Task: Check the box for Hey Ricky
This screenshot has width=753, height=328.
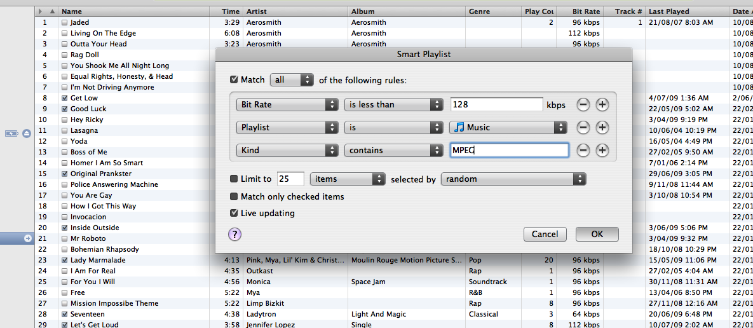Action: [x=65, y=120]
